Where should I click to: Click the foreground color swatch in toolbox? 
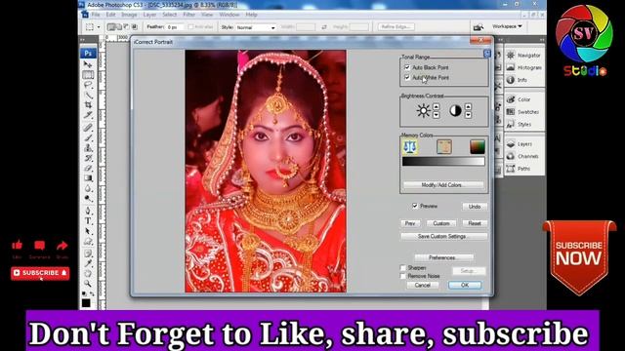pos(86,303)
